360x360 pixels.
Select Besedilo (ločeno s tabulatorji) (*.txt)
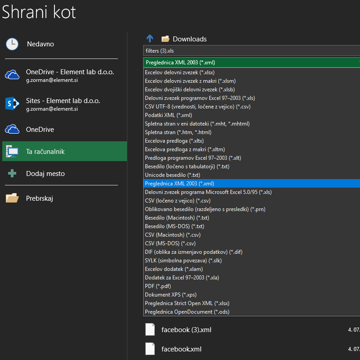(x=252, y=166)
